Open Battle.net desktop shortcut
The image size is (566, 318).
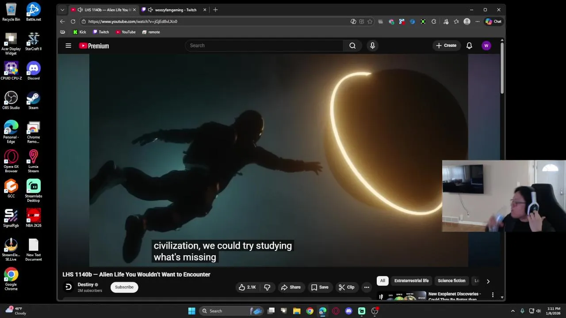coord(33,12)
